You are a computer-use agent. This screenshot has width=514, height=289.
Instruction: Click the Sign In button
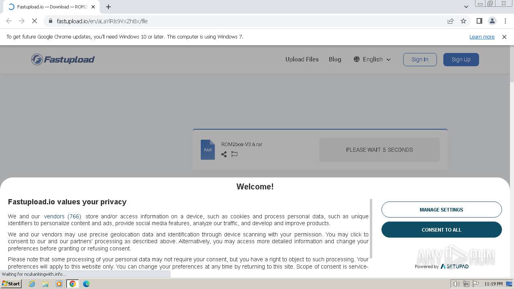420,59
